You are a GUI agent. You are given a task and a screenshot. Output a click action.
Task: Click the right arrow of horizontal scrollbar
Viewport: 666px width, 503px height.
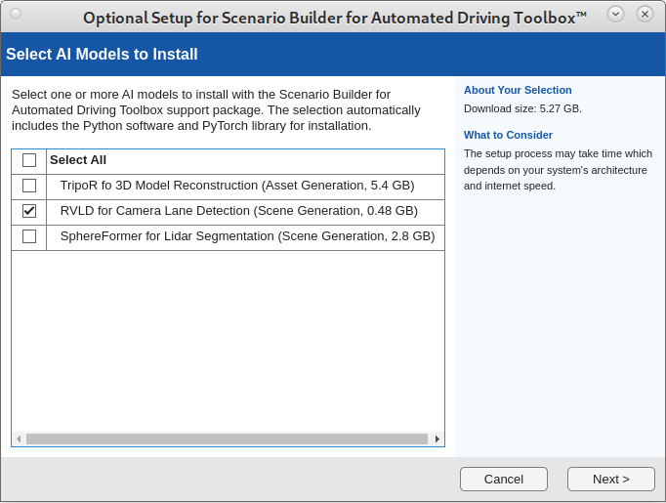click(x=437, y=440)
